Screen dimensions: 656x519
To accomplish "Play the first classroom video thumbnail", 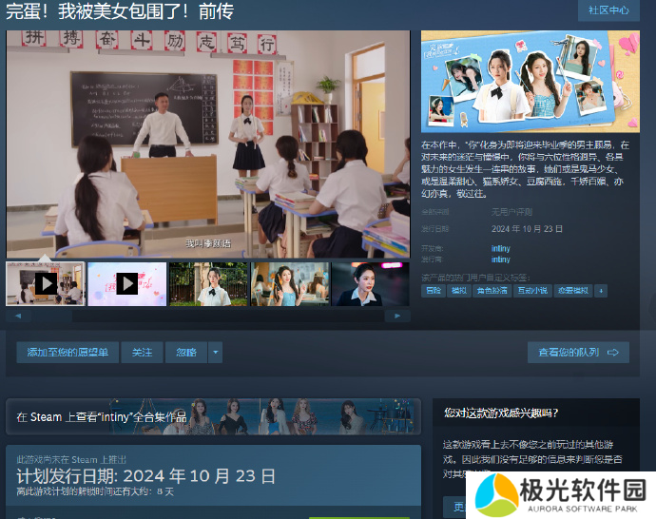I will 46,283.
